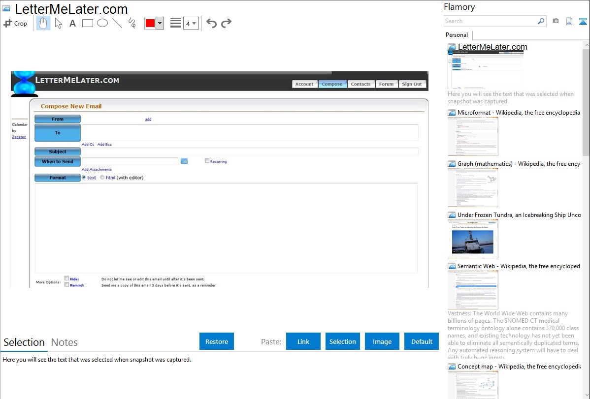Image resolution: width=590 pixels, height=399 pixels.
Task: Click the Microformat - Wikipedia title
Action: tap(519, 113)
